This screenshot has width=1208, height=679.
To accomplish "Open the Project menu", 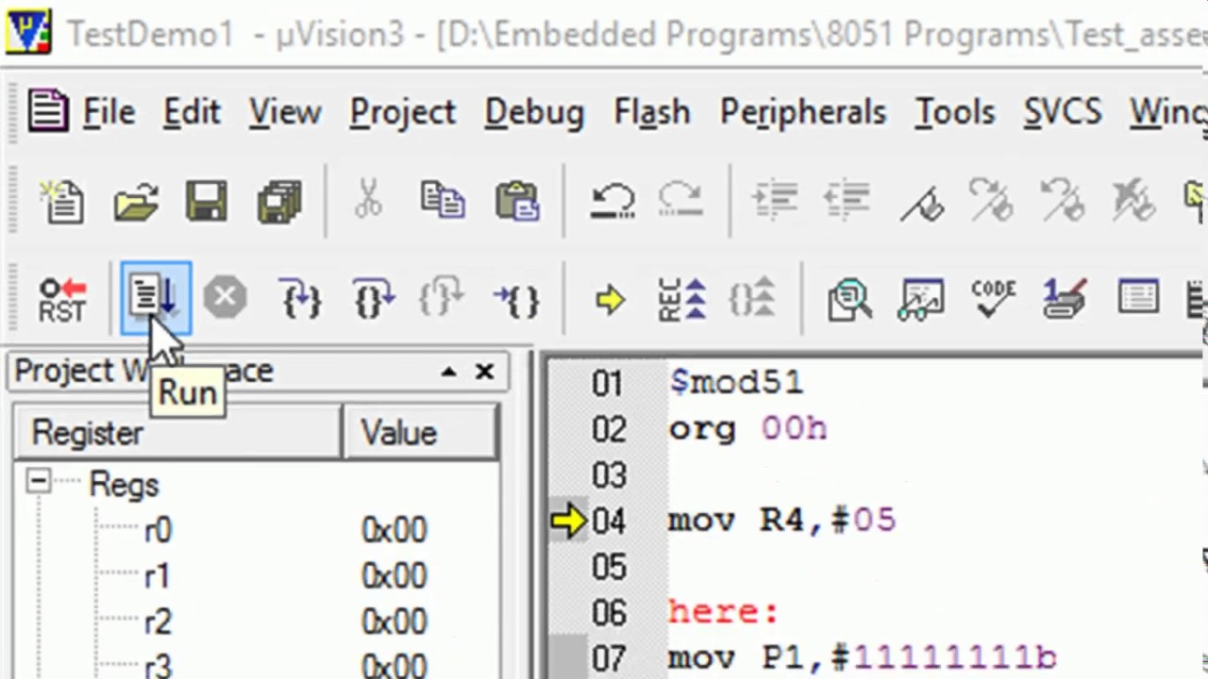I will [x=403, y=112].
